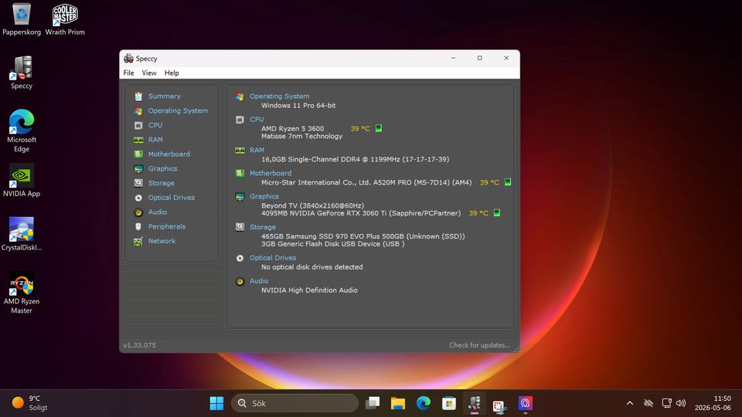
Task: Click the Windows flag icon beside Operating System heading
Action: click(x=240, y=97)
